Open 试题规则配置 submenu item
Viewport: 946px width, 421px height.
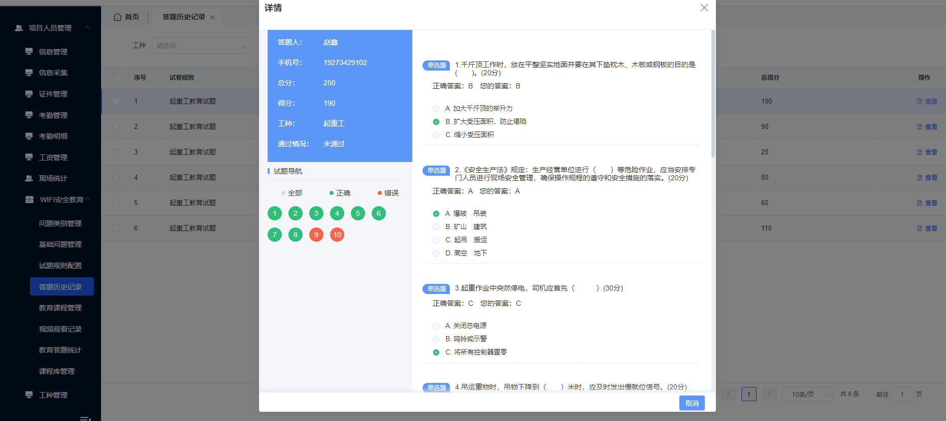[x=60, y=266]
